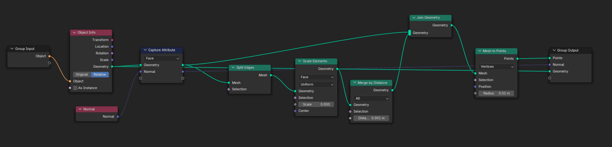Click the Geometry input socket on Capture Attribute
612x147 pixels.
pyautogui.click(x=141, y=65)
